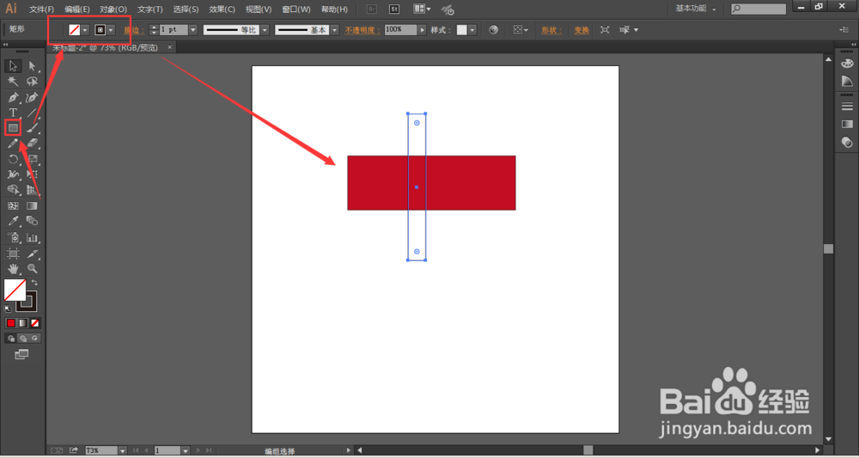The image size is (859, 458).
Task: Open the fill color dropdown in control bar
Action: pos(85,30)
